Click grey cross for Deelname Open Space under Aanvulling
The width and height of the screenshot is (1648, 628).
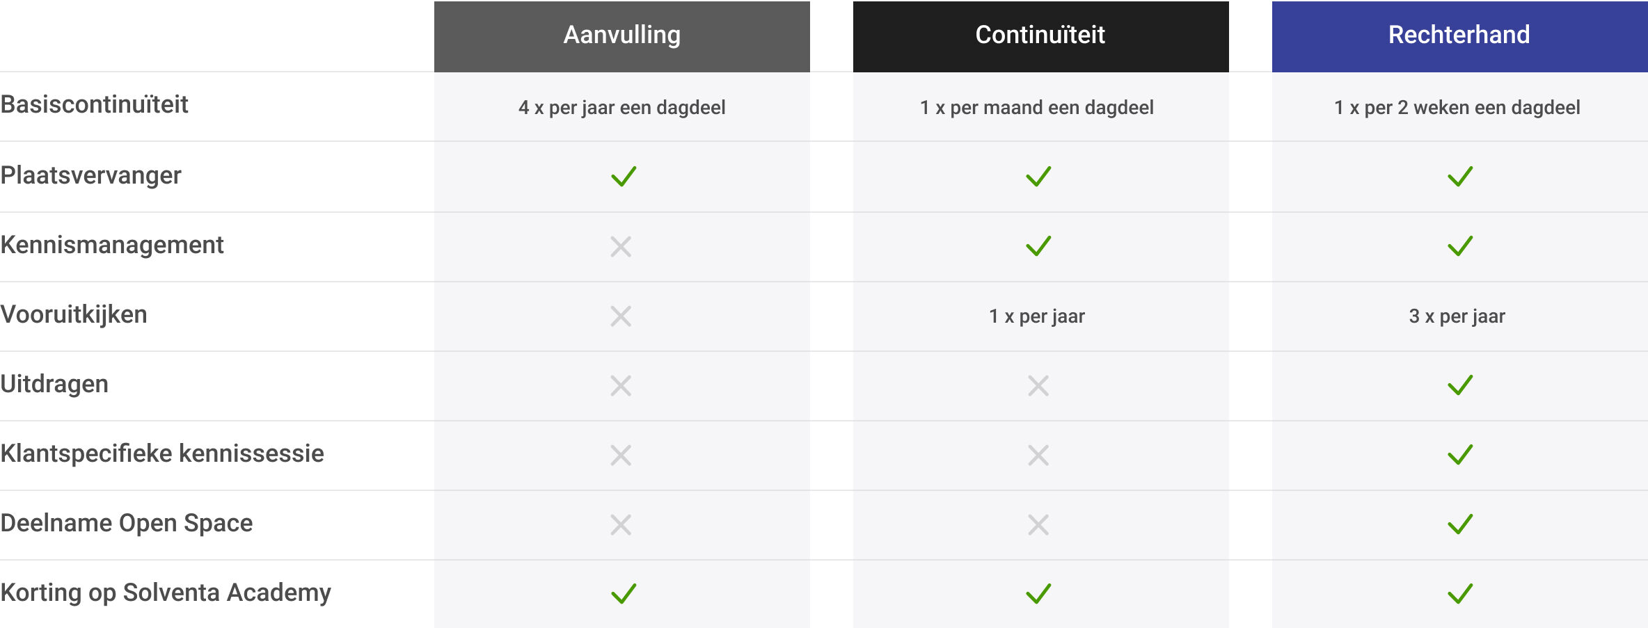click(x=621, y=524)
